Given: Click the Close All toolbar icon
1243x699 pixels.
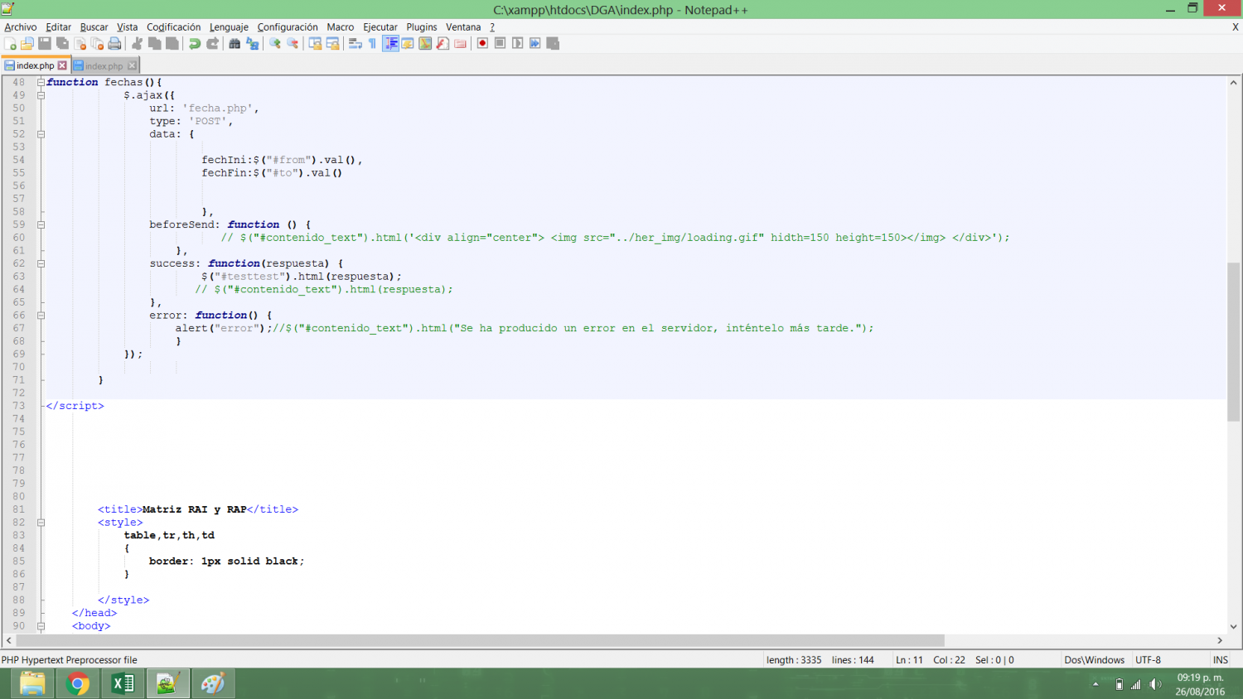Looking at the screenshot, I should [97, 43].
